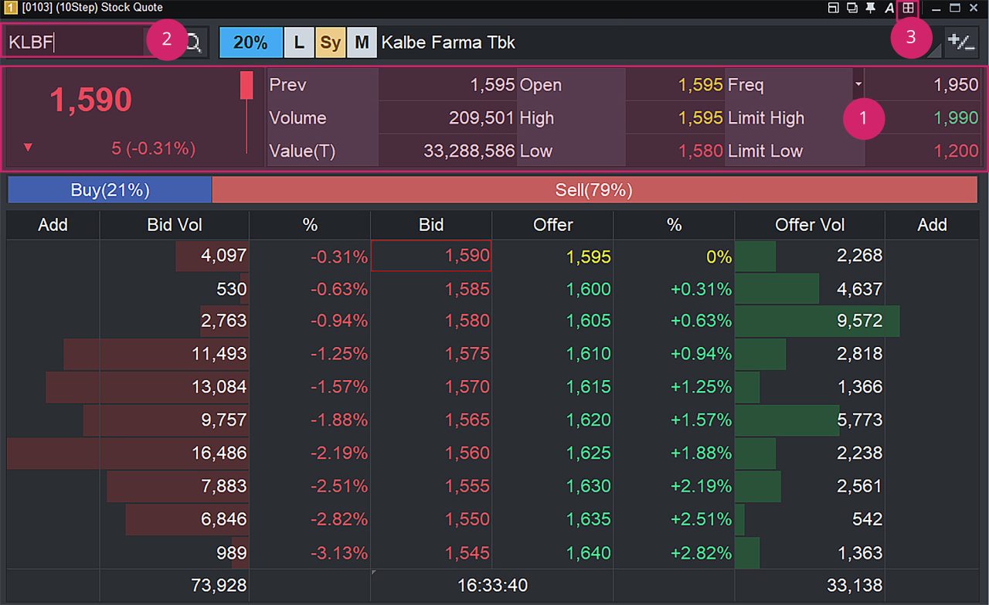Click the yellow '1' window group icon
Screen dimensions: 989x605
point(9,8)
